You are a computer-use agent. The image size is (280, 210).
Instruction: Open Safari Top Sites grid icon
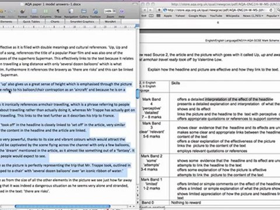159,16
